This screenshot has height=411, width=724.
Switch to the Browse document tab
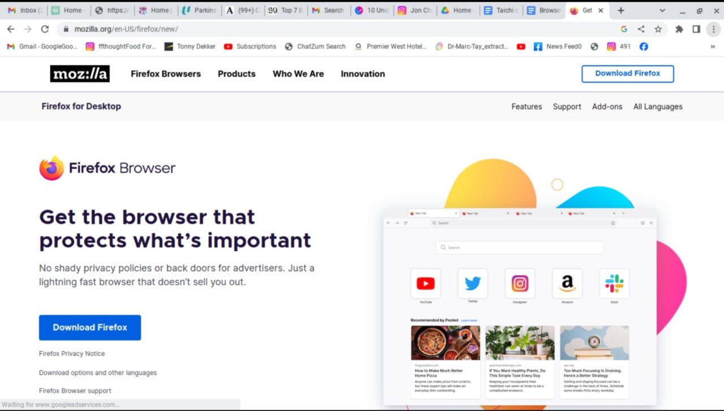(x=544, y=10)
